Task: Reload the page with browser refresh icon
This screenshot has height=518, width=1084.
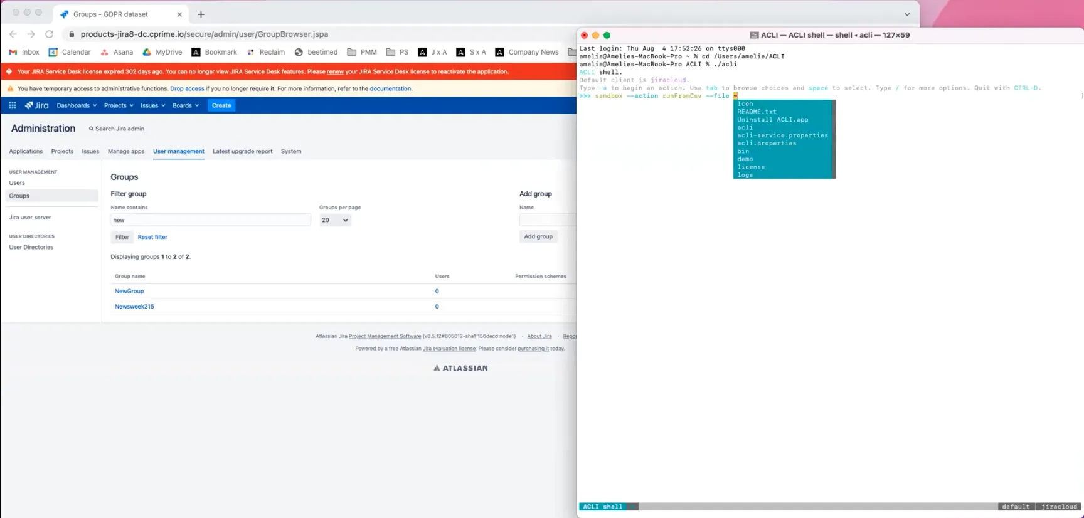Action: click(49, 34)
